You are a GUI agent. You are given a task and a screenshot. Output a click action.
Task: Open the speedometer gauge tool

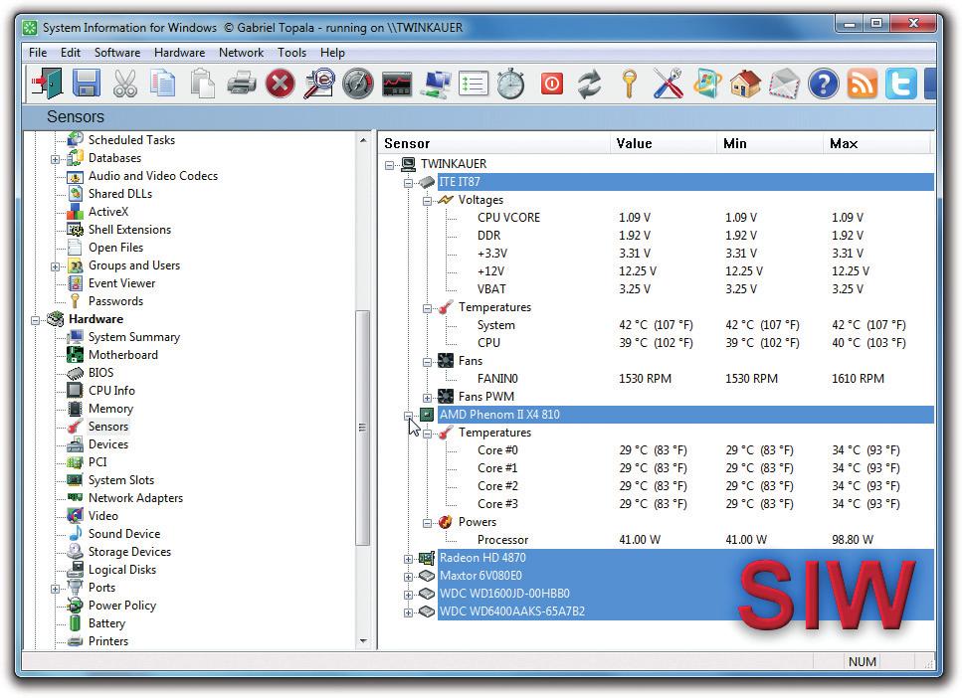[x=358, y=84]
